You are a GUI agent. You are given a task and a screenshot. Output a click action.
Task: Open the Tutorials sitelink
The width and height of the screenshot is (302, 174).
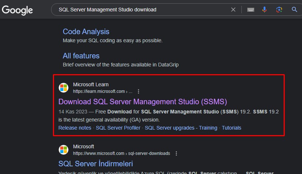coord(231,128)
